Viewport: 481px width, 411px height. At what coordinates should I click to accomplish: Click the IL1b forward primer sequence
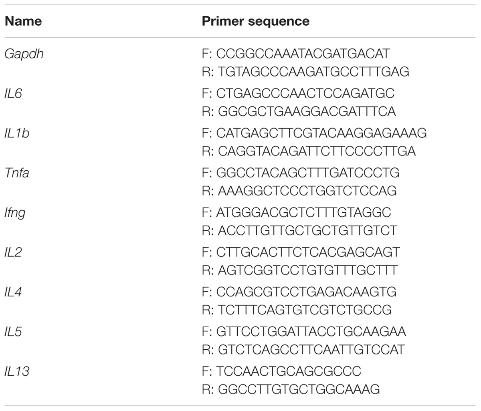tap(314, 133)
